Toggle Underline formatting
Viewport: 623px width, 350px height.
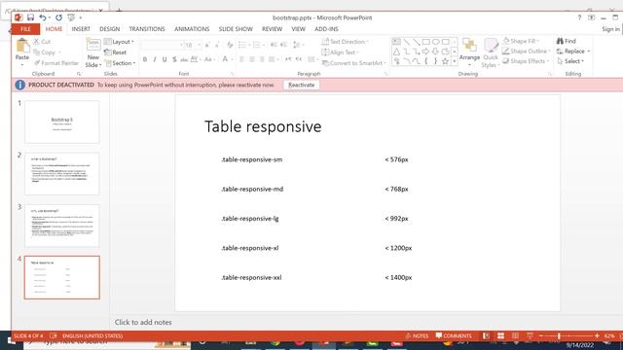tap(165, 59)
